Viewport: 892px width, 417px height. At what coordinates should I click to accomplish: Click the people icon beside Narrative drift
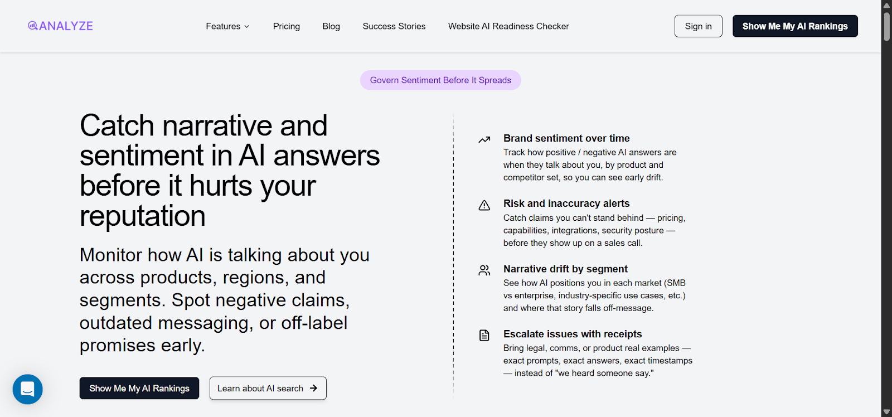[x=484, y=270]
